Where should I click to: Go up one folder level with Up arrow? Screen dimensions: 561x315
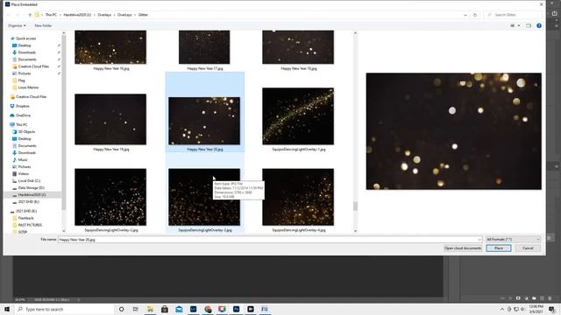[x=30, y=15]
